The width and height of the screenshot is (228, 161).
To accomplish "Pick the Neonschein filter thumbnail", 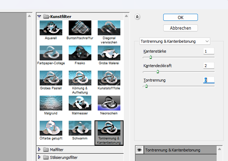I will coord(109,103).
